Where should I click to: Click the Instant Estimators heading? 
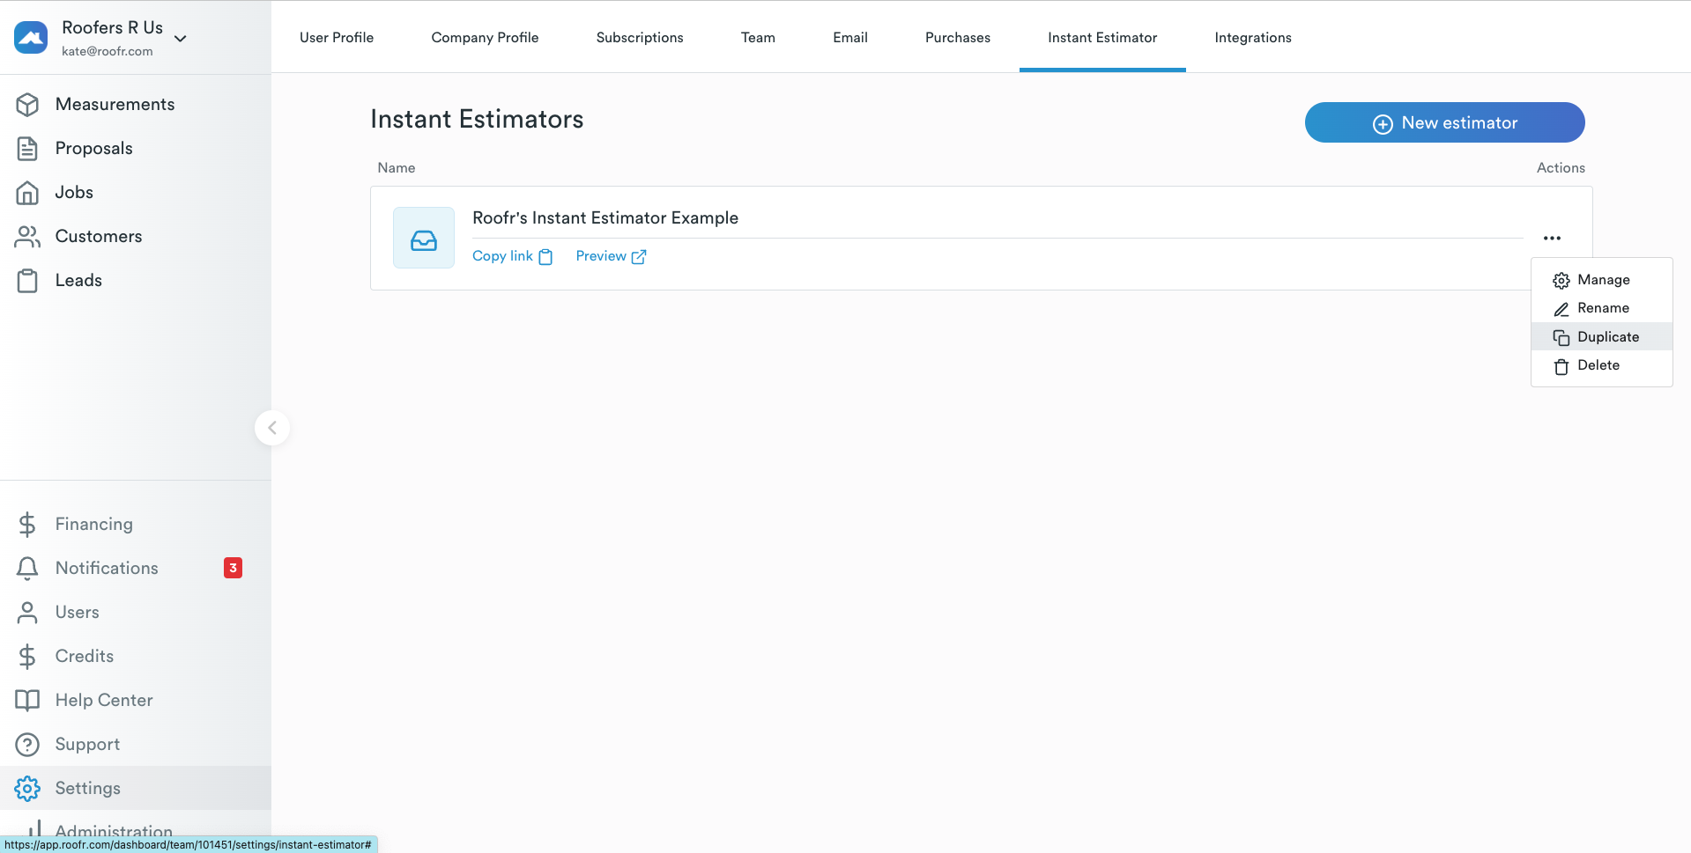click(477, 120)
